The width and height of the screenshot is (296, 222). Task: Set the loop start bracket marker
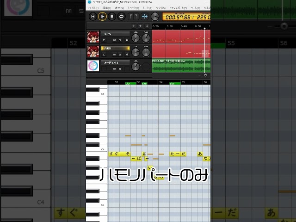pyautogui.click(x=131, y=17)
